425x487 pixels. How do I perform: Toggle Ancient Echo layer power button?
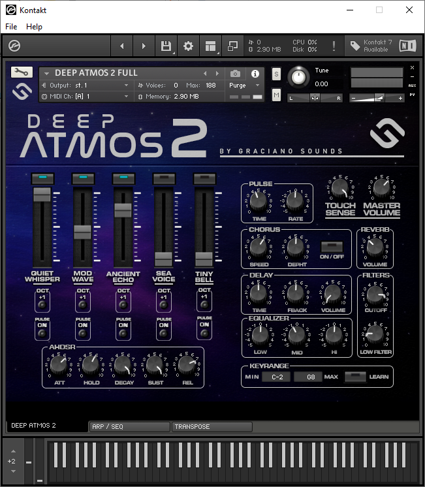[123, 179]
